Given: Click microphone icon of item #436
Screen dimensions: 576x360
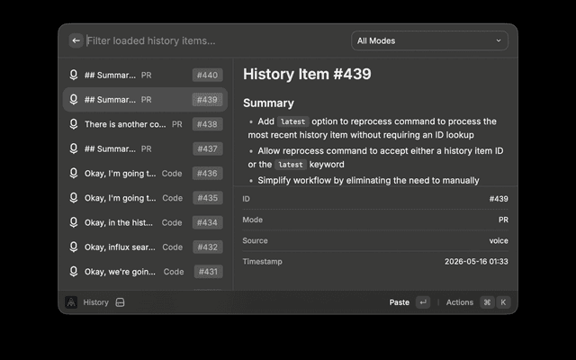Looking at the screenshot, I should (x=74, y=174).
